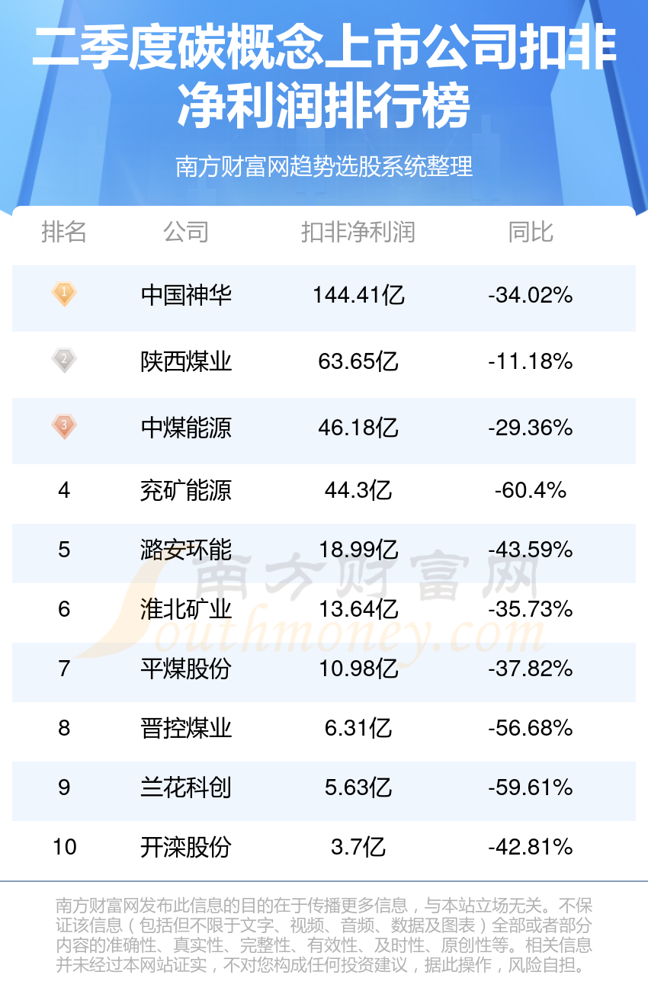Select company name 中国神华
This screenshot has height=991, width=648.
pos(186,295)
